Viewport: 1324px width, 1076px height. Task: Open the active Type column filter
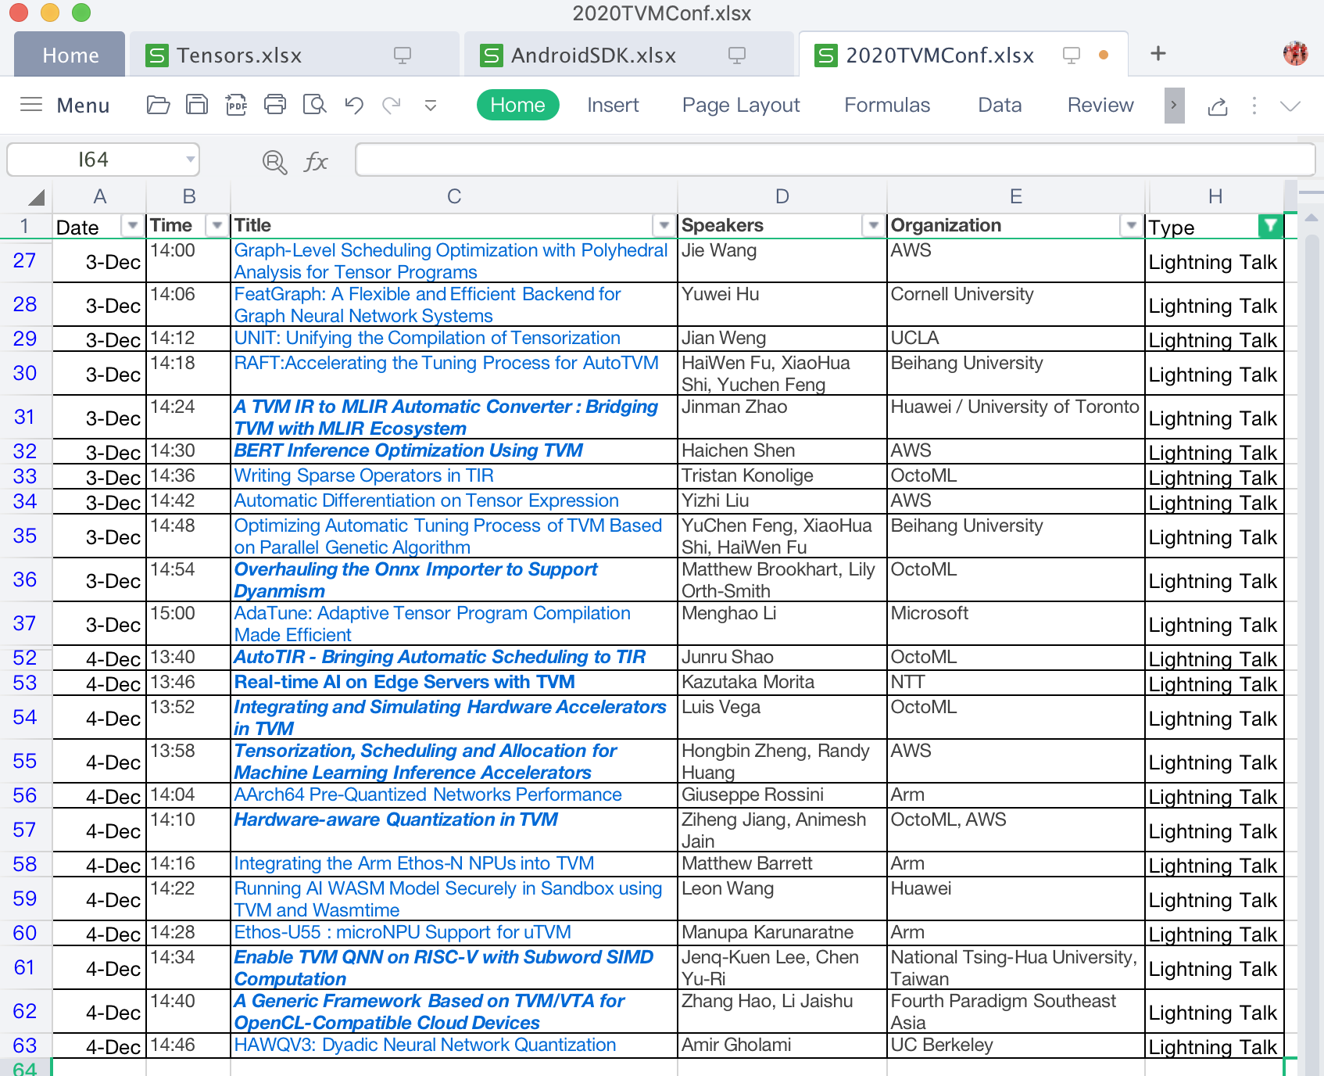(x=1271, y=226)
